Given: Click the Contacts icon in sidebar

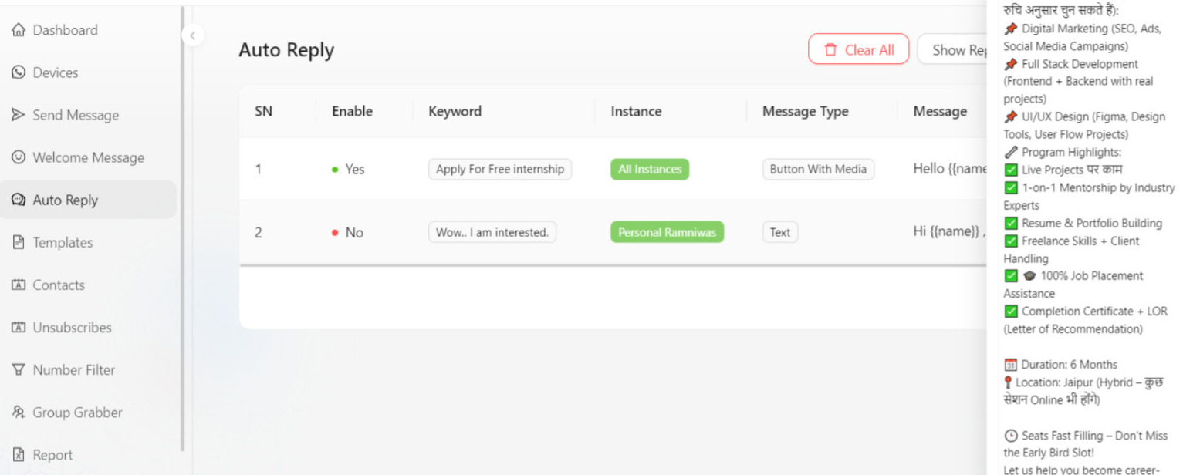Looking at the screenshot, I should click(x=19, y=285).
